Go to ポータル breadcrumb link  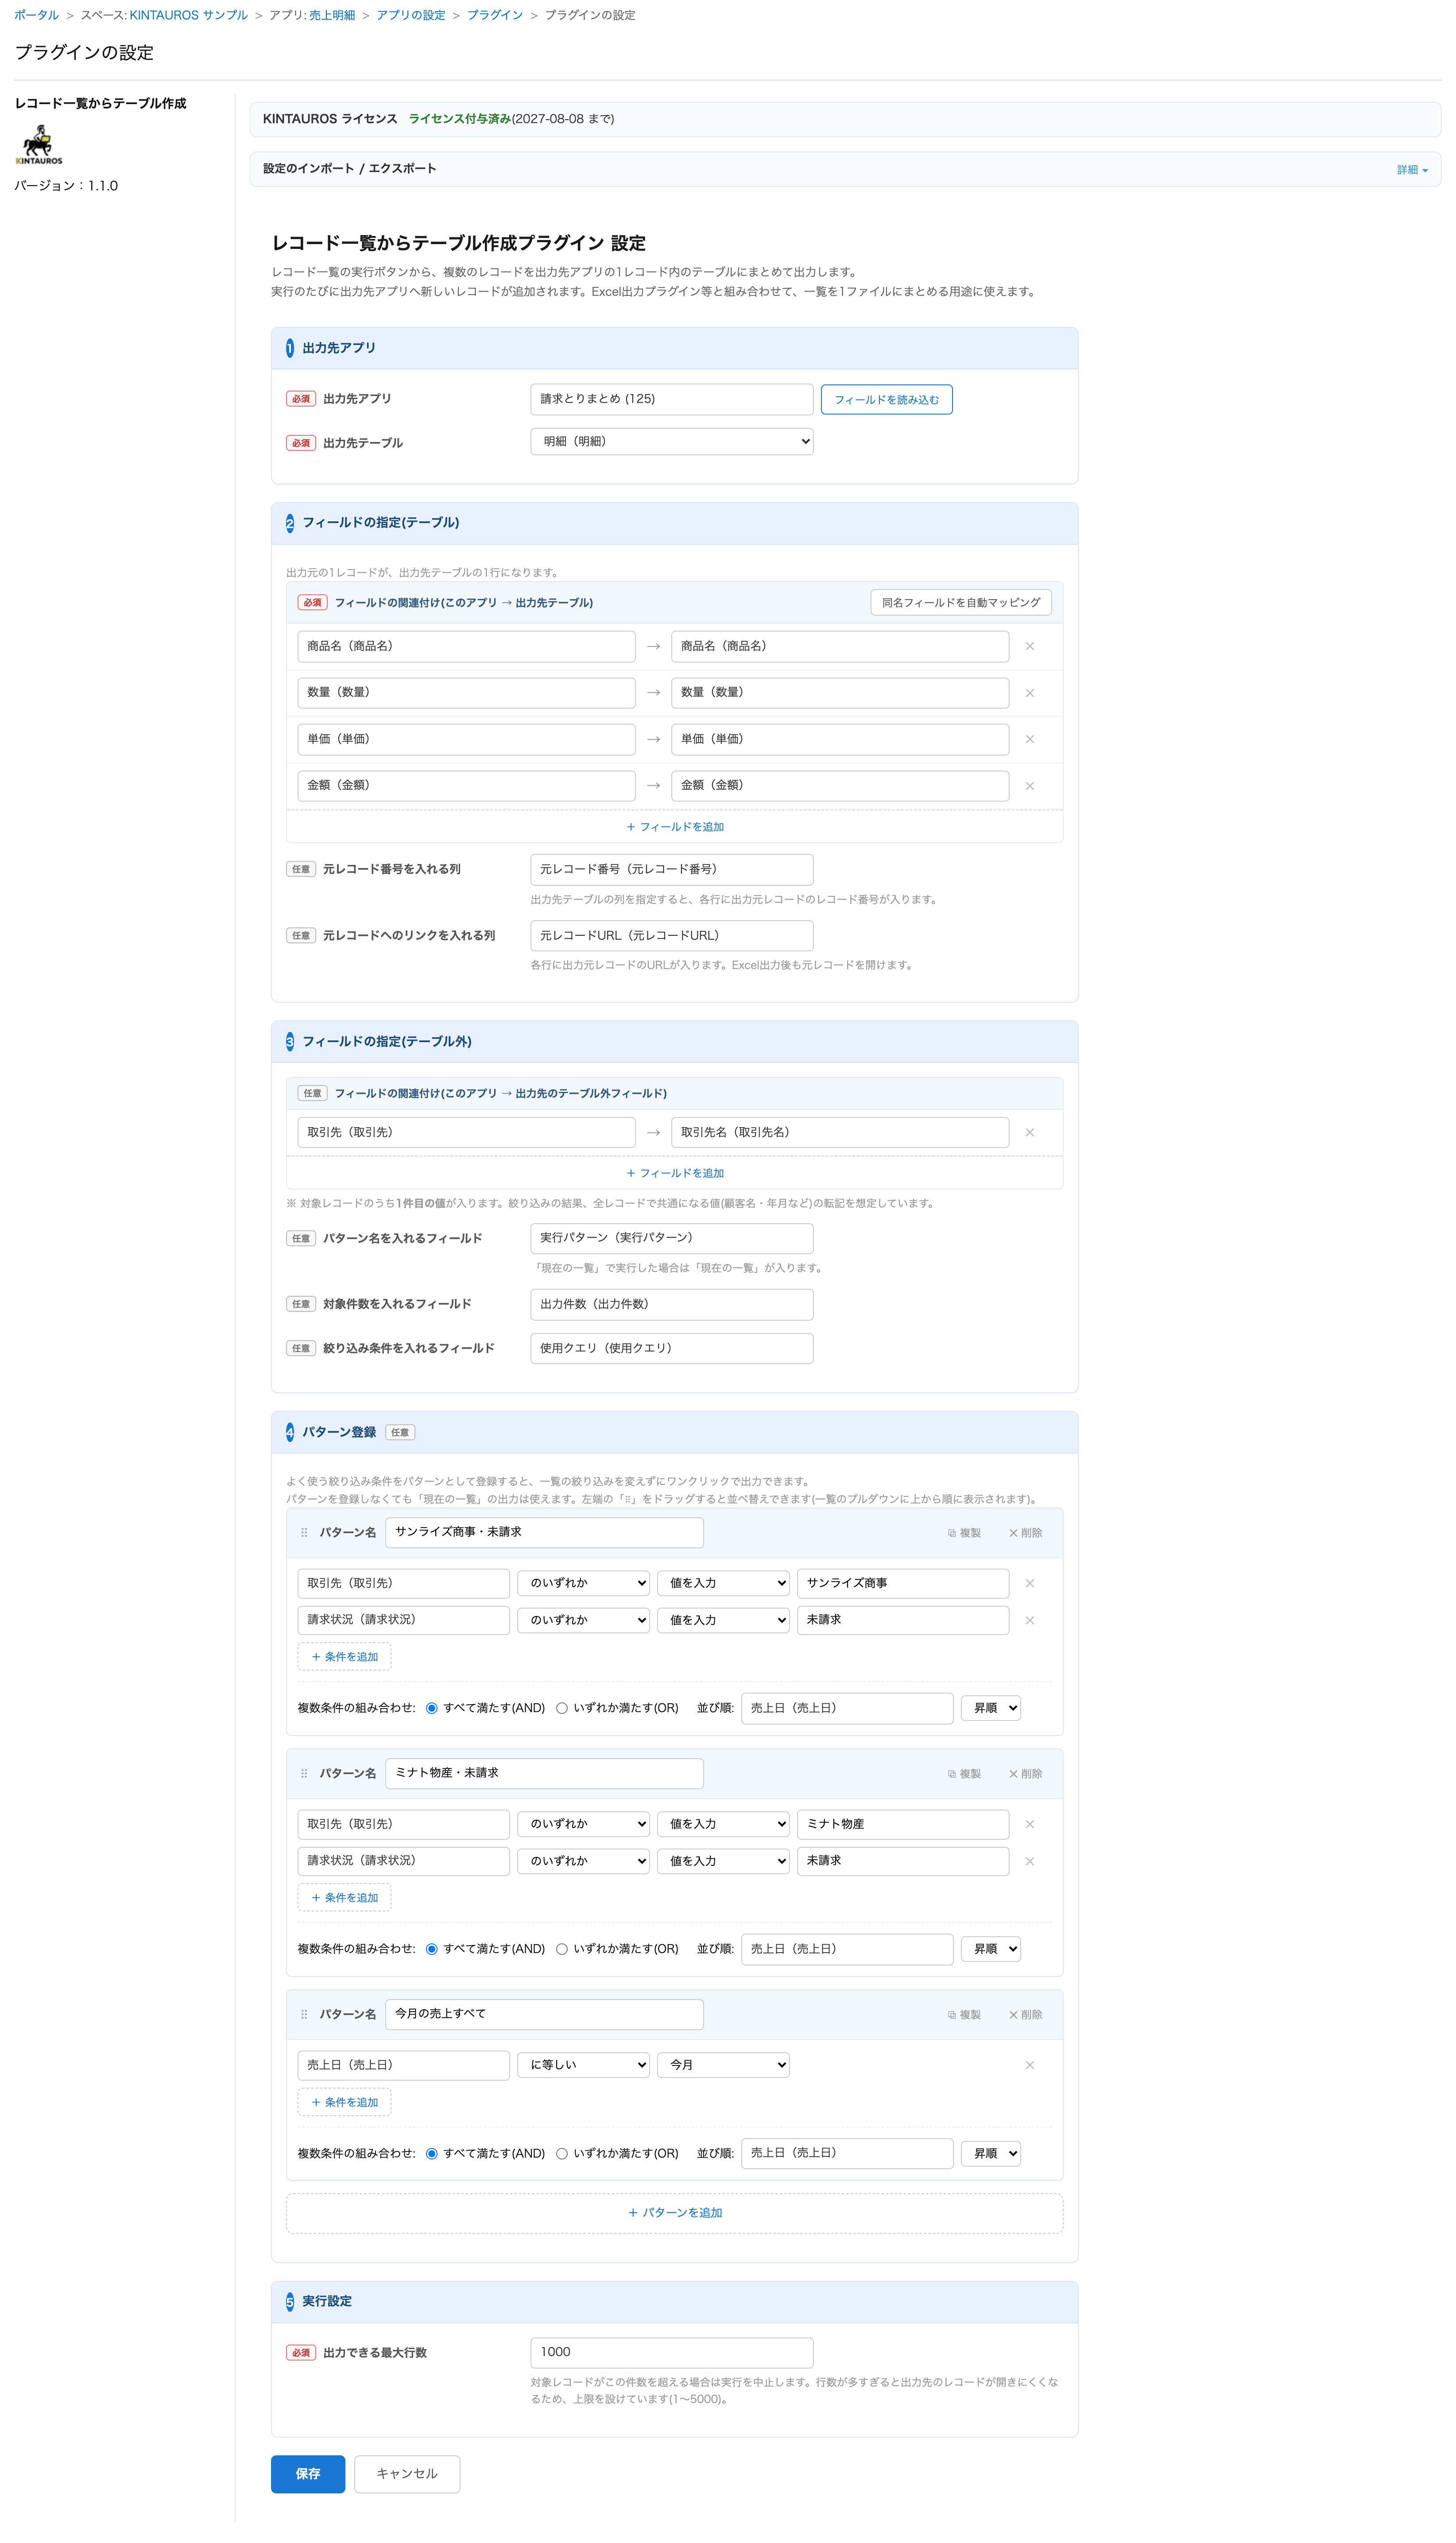pyautogui.click(x=37, y=15)
